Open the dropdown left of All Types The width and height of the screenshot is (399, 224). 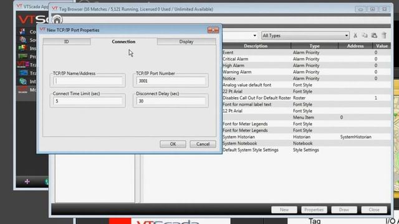tap(254, 35)
